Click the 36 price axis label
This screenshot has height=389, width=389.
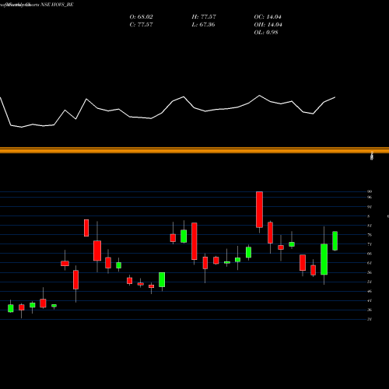pos(370,310)
